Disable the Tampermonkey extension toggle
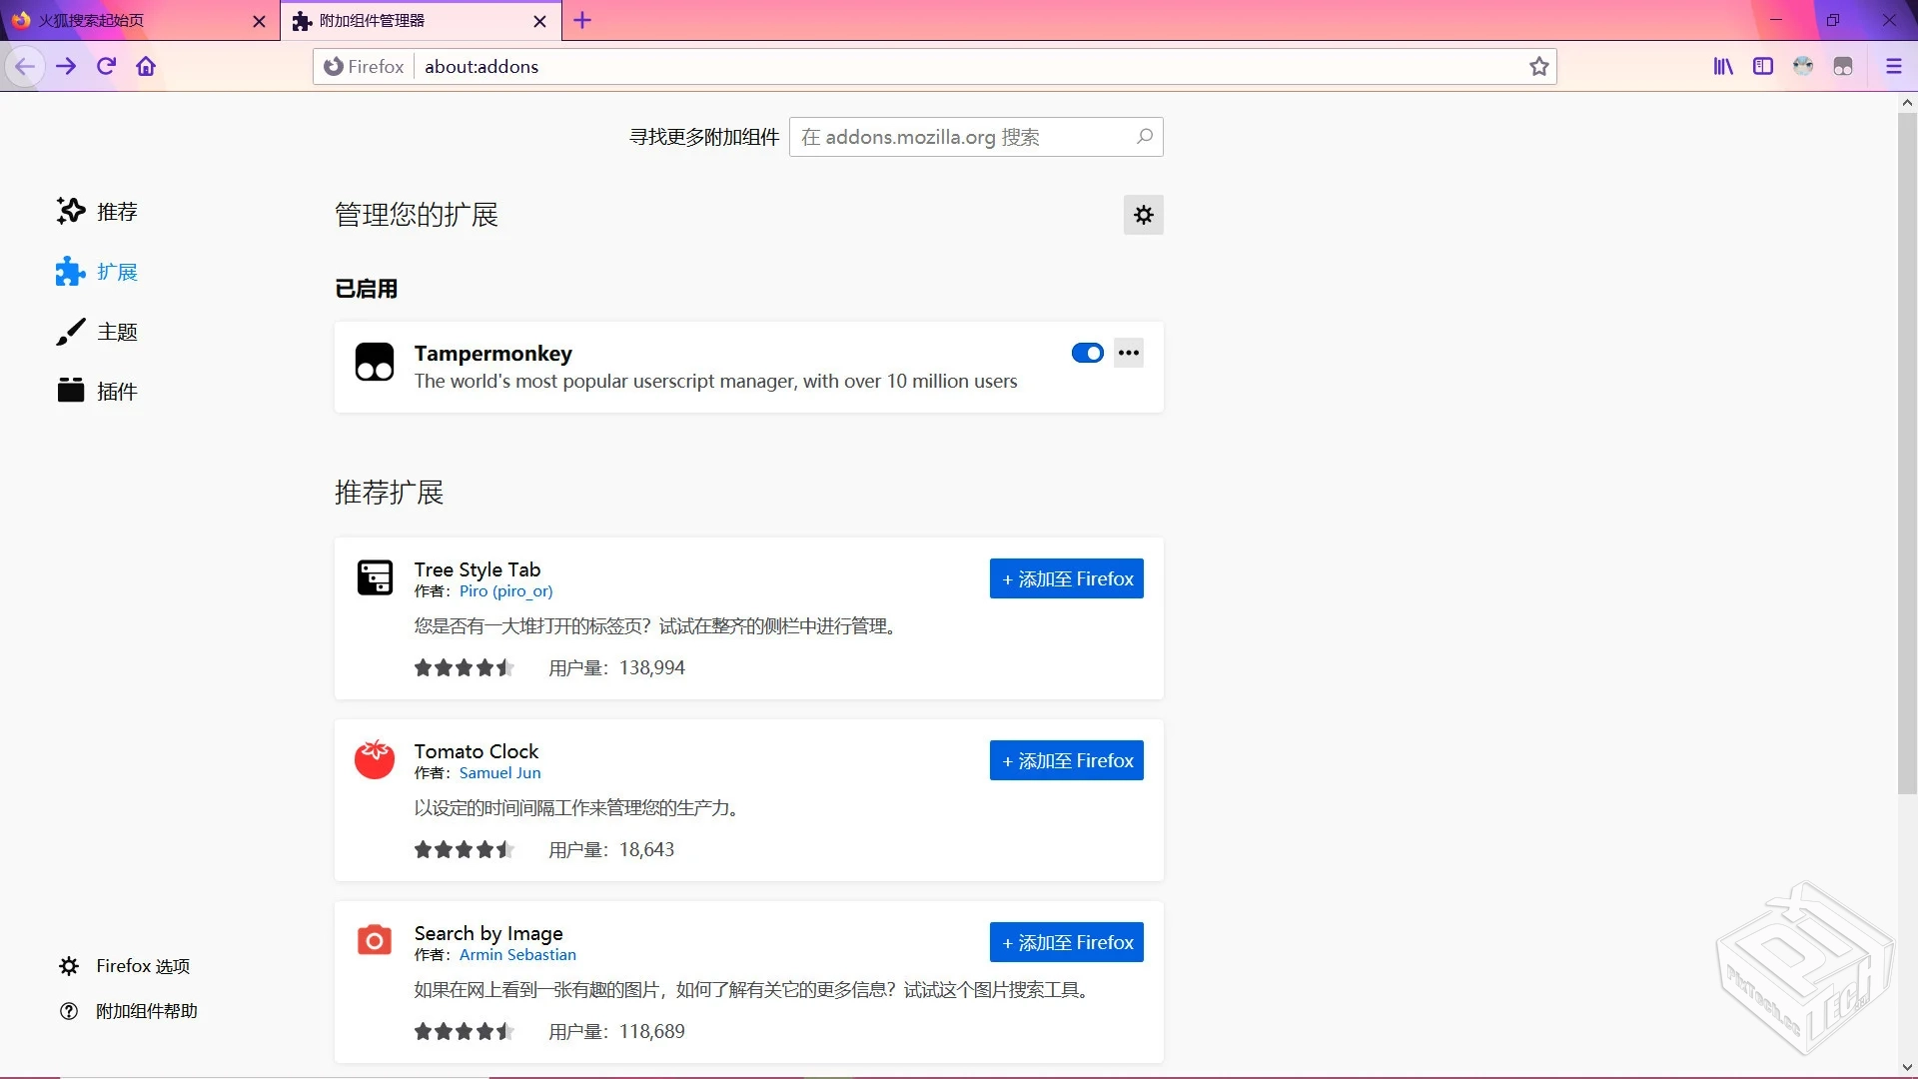The image size is (1918, 1079). (1087, 353)
